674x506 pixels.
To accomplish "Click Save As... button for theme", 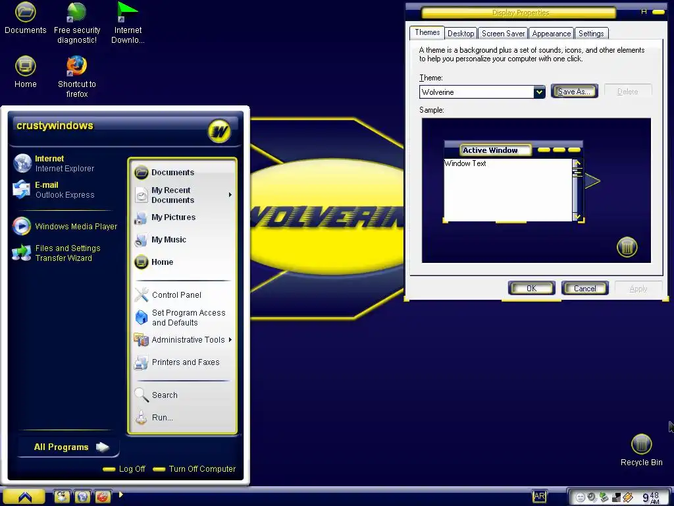I will 574,91.
